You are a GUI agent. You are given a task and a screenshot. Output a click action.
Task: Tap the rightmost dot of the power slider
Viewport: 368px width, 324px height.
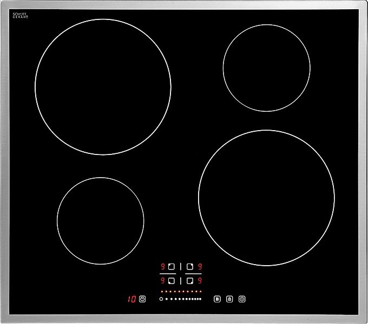[x=200, y=299]
